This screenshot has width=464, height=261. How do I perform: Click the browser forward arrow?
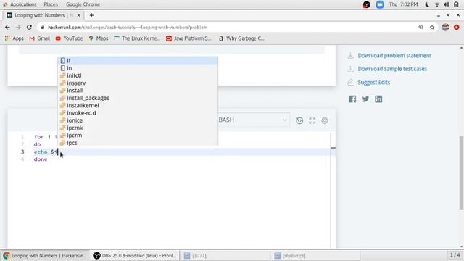(18, 28)
